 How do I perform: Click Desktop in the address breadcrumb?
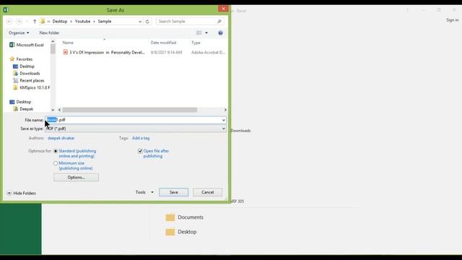pos(60,21)
